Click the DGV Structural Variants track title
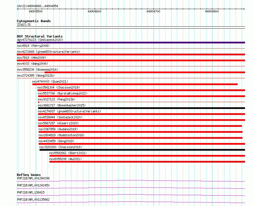The width and height of the screenshot is (253, 206). pyautogui.click(x=40, y=36)
